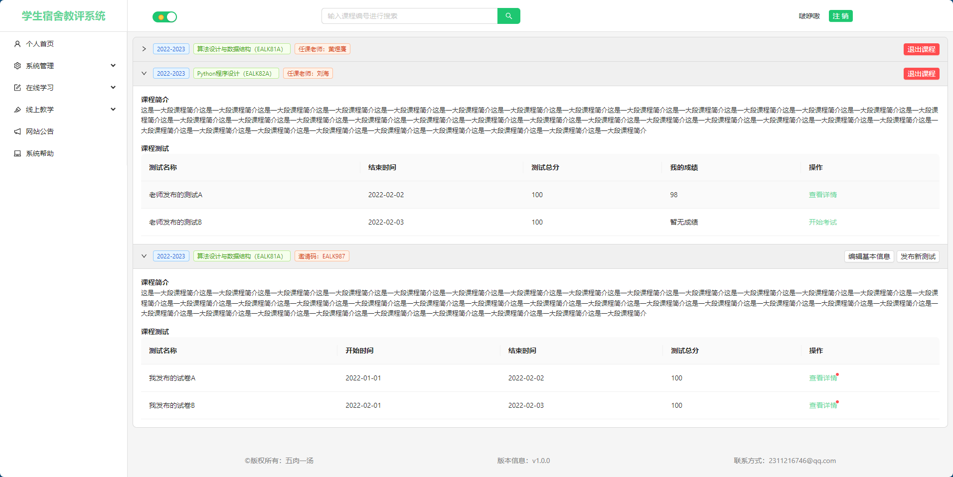
Task: Click the start date 2022-02-01 cell
Action: coord(363,405)
